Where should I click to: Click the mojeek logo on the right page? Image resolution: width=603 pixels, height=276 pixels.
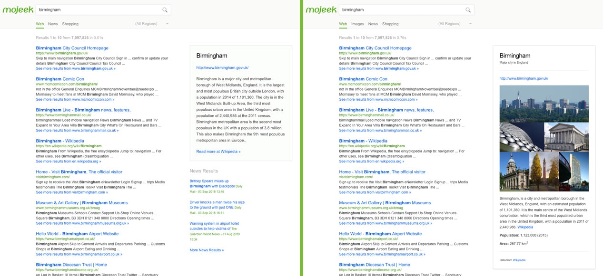click(321, 10)
